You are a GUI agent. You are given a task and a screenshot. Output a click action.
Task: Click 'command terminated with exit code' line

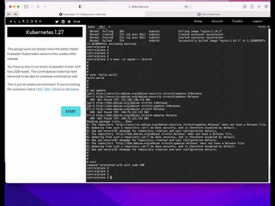click(x=116, y=165)
